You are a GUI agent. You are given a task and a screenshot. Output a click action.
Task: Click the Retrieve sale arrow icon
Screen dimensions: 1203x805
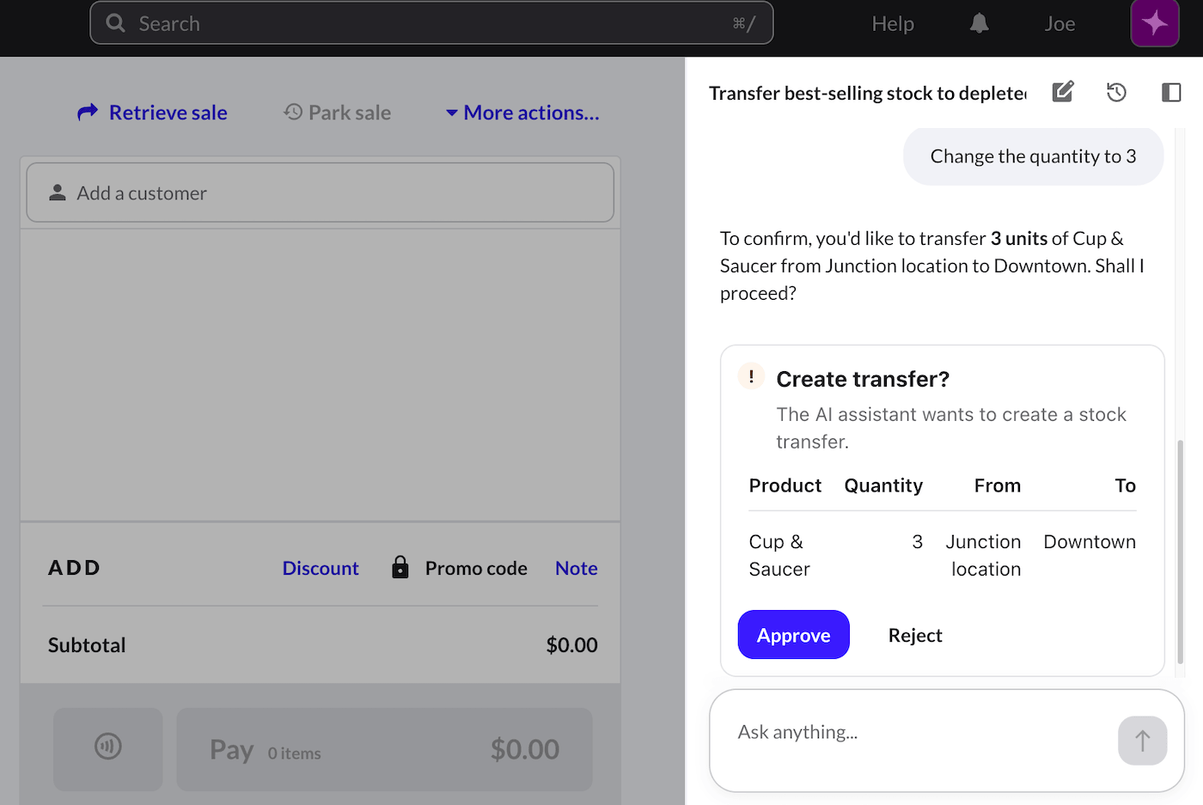[88, 113]
